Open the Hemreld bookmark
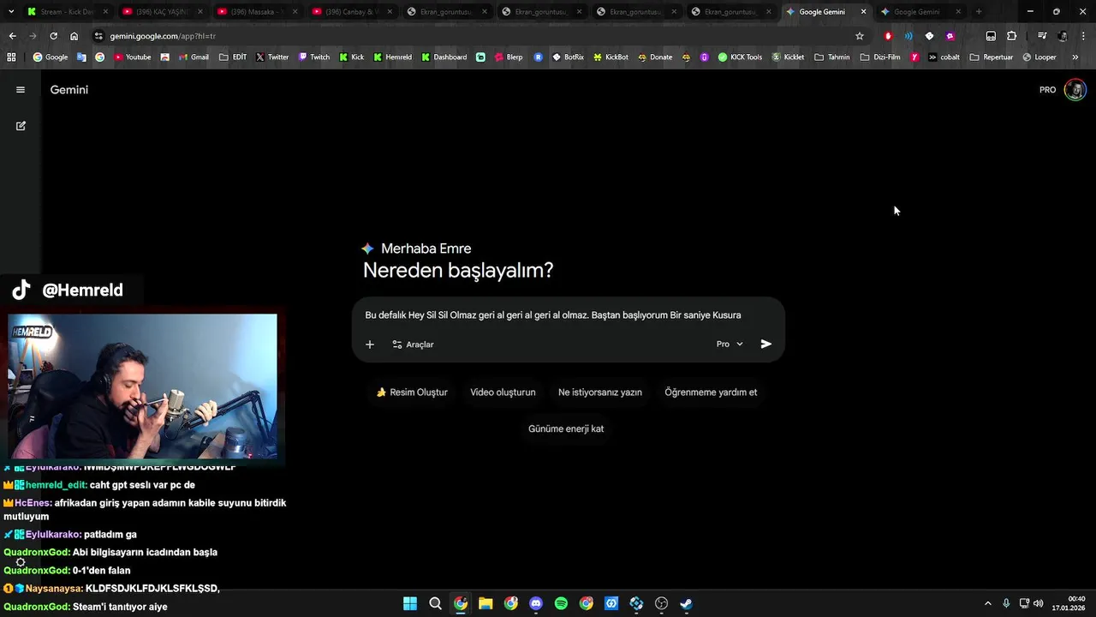Screen dimensions: 1096x617 tap(392, 57)
